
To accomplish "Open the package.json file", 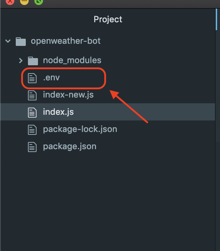I will (x=70, y=146).
